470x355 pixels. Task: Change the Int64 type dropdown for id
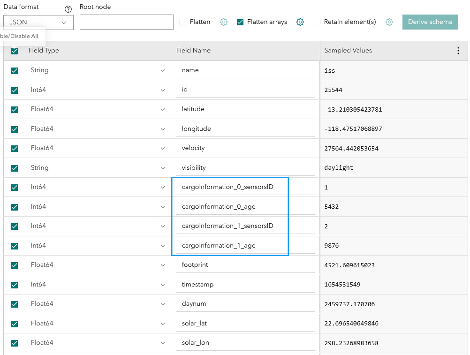163,90
